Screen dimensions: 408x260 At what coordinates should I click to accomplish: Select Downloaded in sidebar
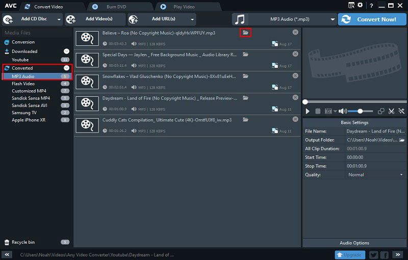24,51
